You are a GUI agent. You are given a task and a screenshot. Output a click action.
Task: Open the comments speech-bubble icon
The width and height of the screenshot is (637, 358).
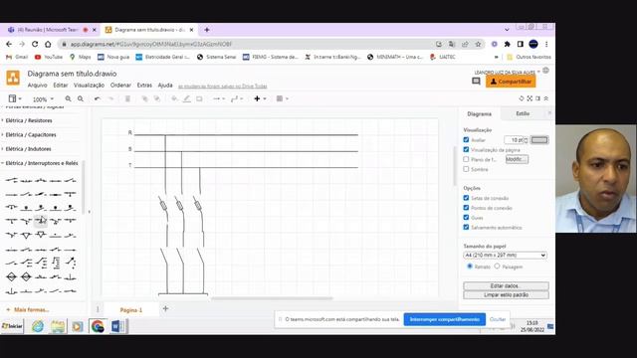[476, 82]
